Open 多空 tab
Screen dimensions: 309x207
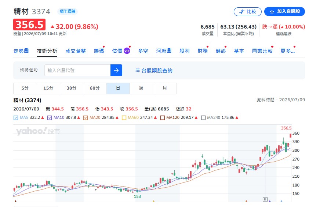[143, 51]
